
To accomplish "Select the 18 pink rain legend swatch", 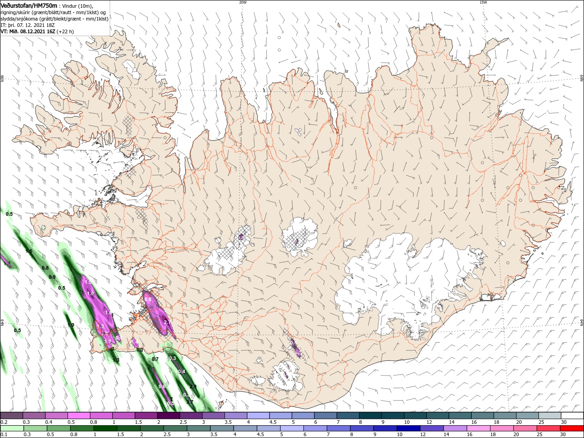I will pyautogui.click(x=501, y=428).
